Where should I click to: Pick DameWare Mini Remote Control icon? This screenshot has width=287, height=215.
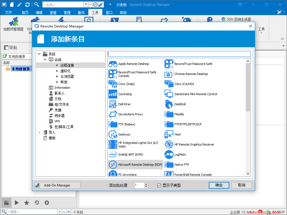[169, 94]
